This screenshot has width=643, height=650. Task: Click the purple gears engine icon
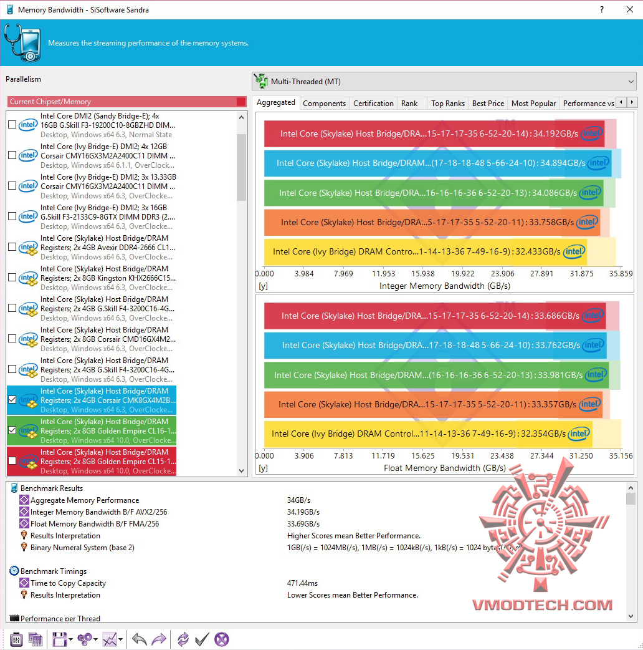pos(85,639)
